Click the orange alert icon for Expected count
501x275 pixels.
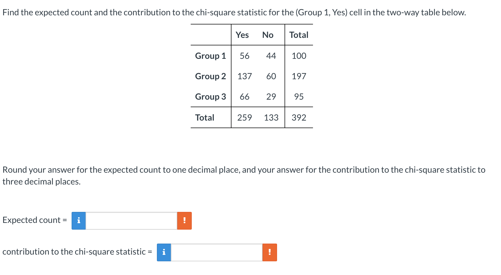(x=185, y=221)
